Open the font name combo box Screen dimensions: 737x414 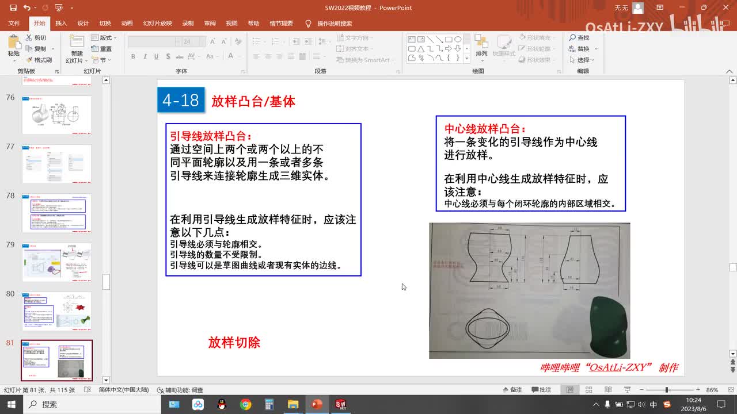(154, 41)
